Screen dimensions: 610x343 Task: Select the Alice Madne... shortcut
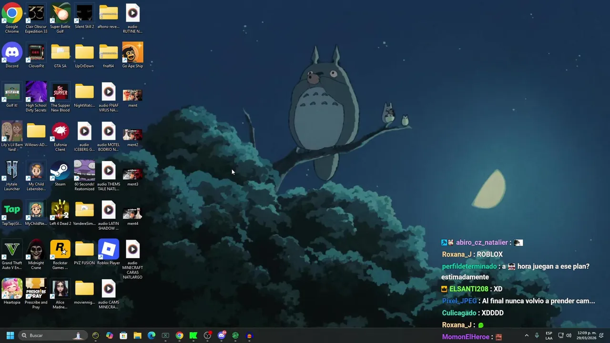pos(60,294)
